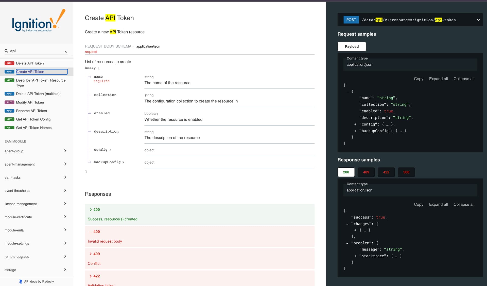This screenshot has width=487, height=286.
Task: Click the search magnifier icon
Action: click(x=6, y=51)
